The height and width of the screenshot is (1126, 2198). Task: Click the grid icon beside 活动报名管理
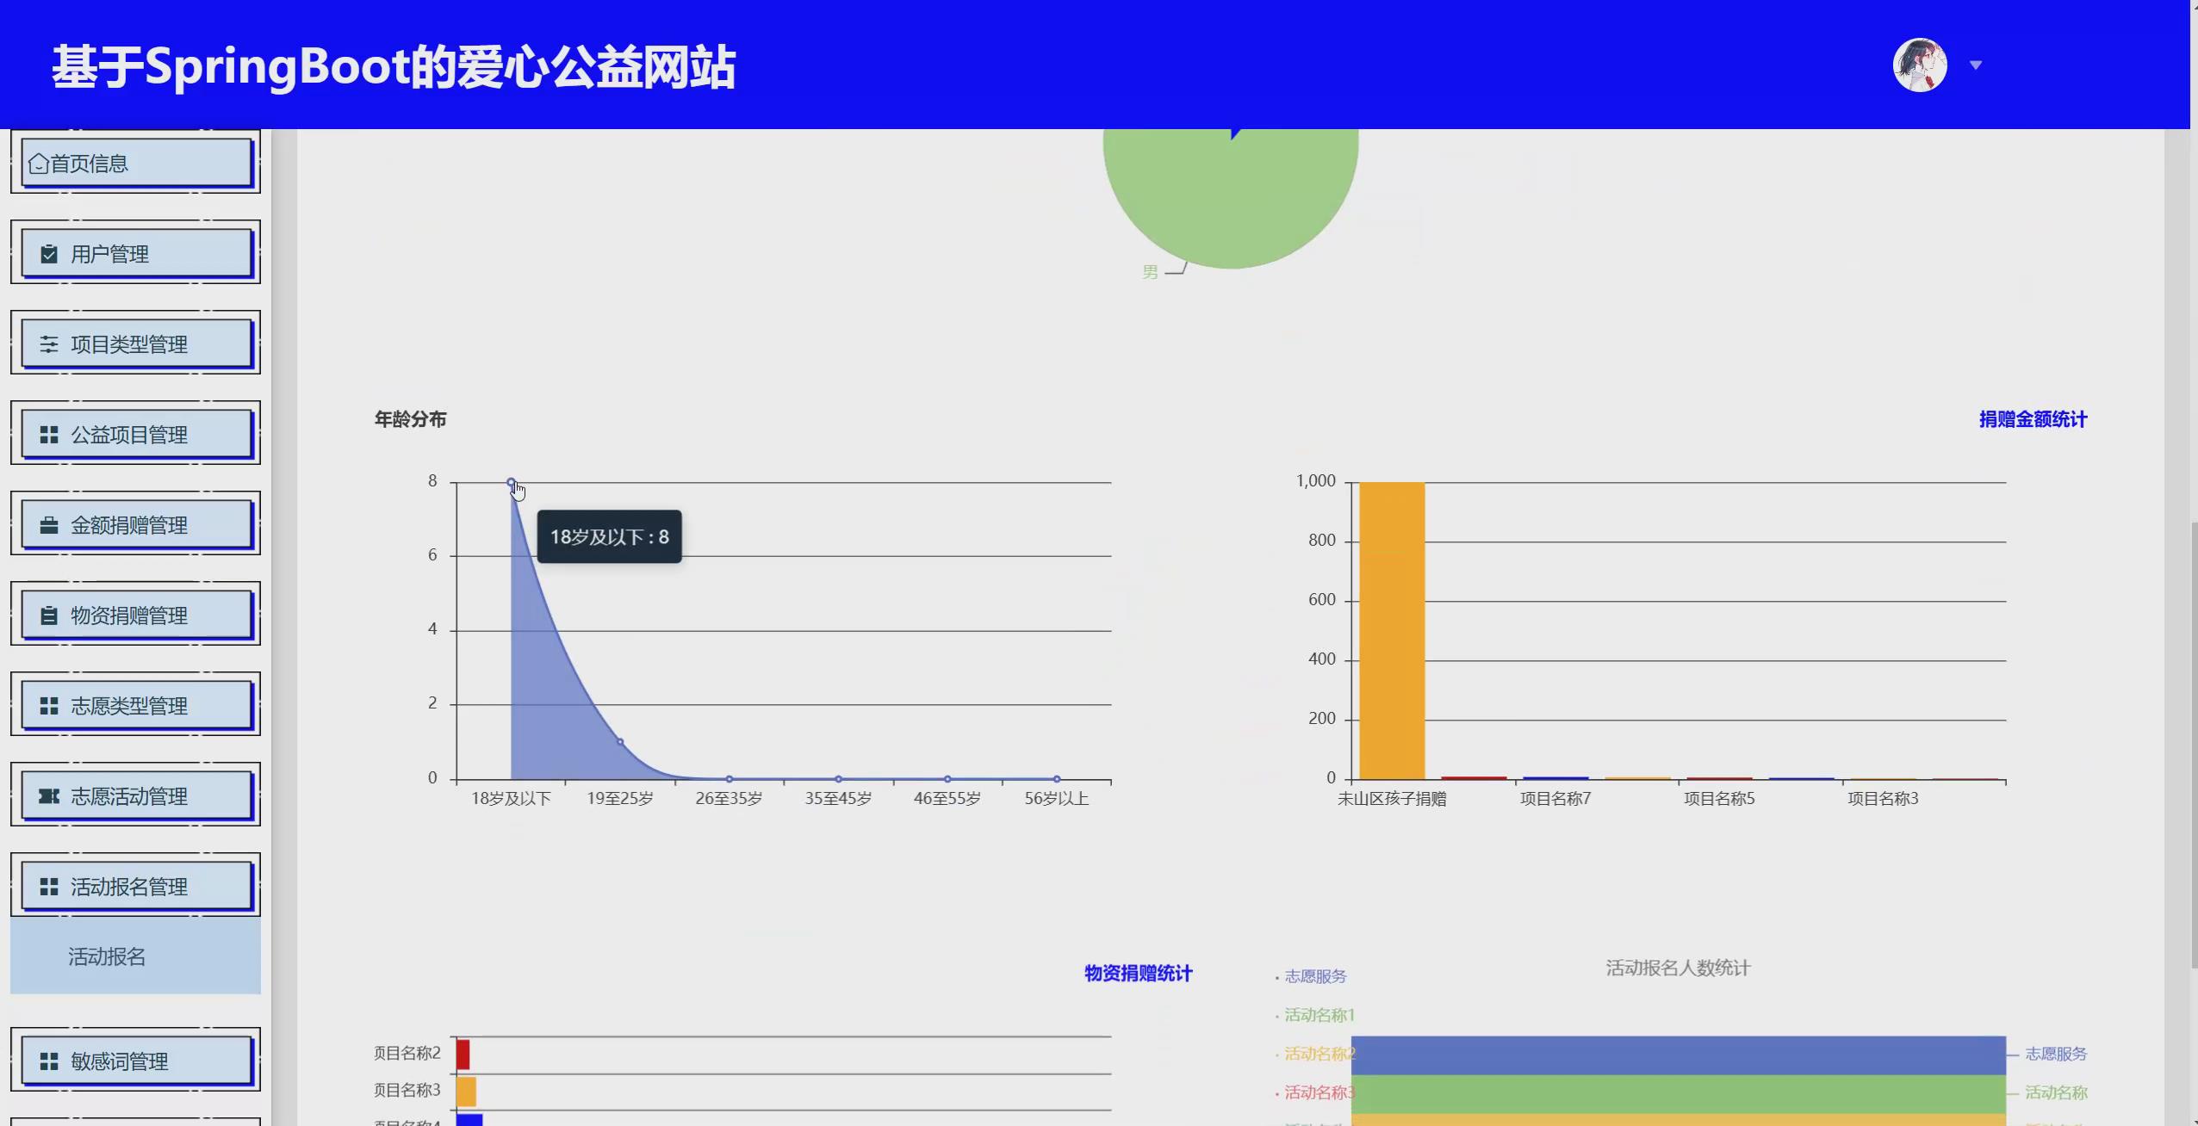(49, 887)
